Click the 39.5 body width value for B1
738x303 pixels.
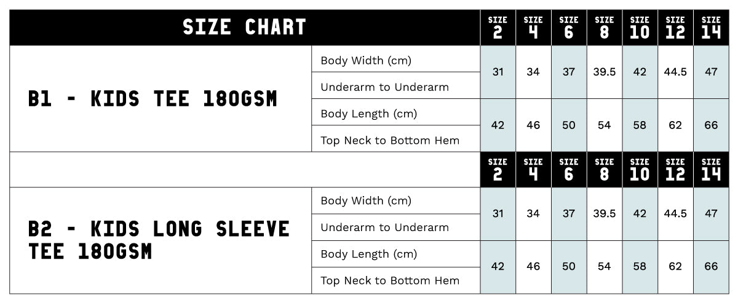[604, 72]
